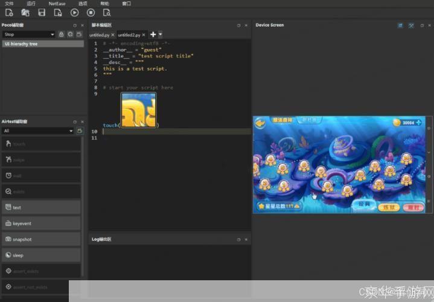
Task: Click the exists command with magnifier icon
Action: [x=41, y=191]
